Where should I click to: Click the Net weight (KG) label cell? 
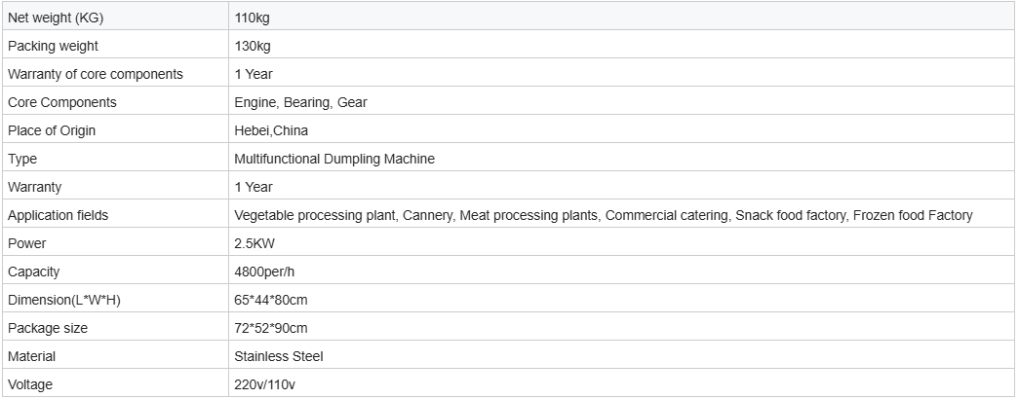coord(115,17)
